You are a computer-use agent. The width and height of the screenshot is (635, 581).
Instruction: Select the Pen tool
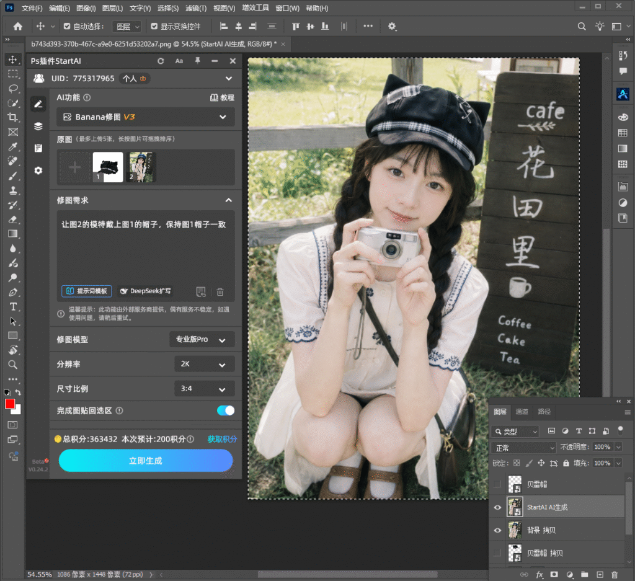13,292
